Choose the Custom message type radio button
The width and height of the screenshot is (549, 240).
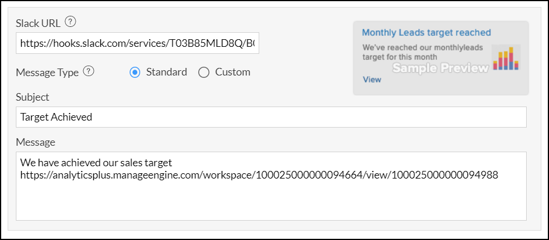204,73
